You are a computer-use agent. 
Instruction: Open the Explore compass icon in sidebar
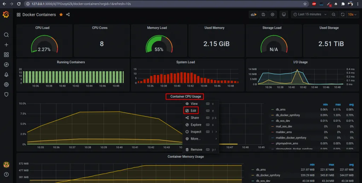6,65
